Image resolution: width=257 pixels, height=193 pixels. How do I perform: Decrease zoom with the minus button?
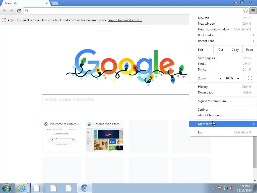[x=220, y=78]
